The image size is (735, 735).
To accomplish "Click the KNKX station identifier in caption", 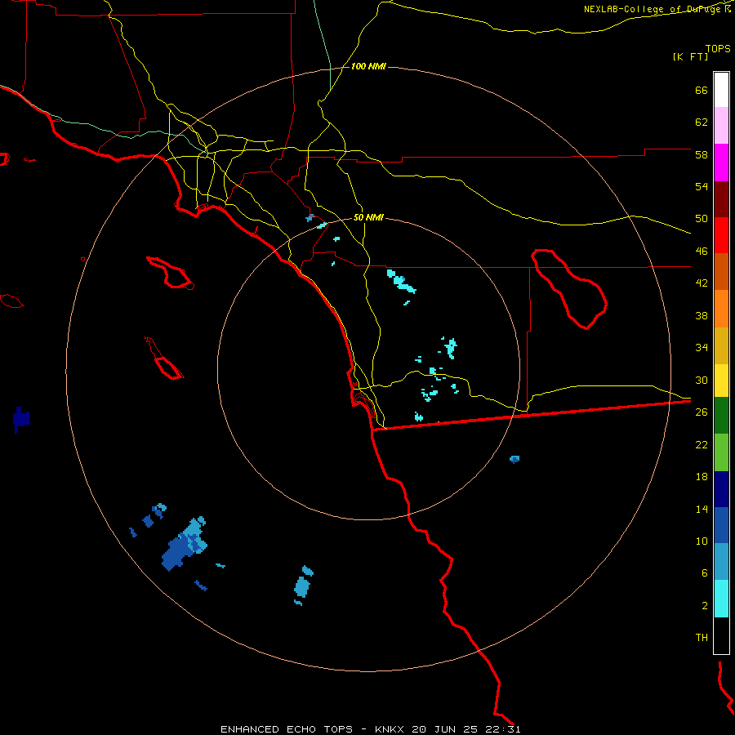I will [x=391, y=729].
